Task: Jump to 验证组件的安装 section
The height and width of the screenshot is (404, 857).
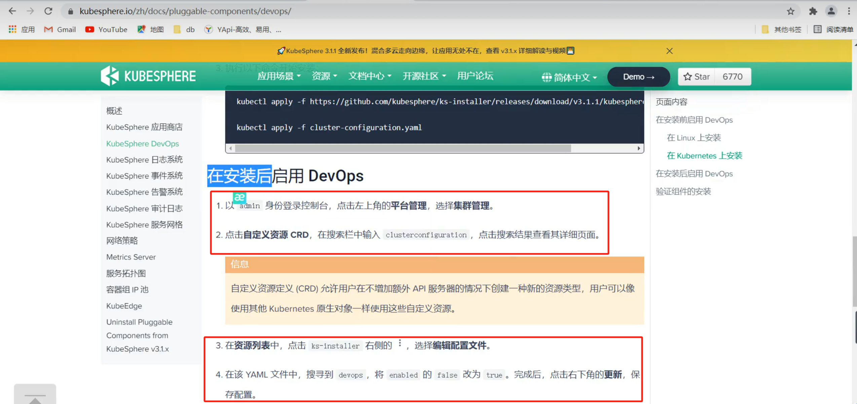Action: (x=683, y=191)
